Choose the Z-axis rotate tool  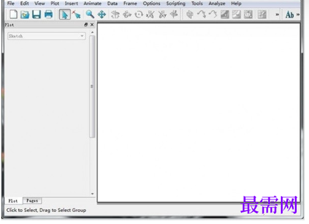174,15
